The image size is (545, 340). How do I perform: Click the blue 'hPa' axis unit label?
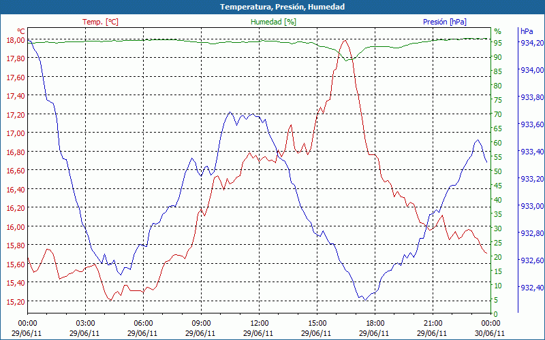(x=527, y=31)
